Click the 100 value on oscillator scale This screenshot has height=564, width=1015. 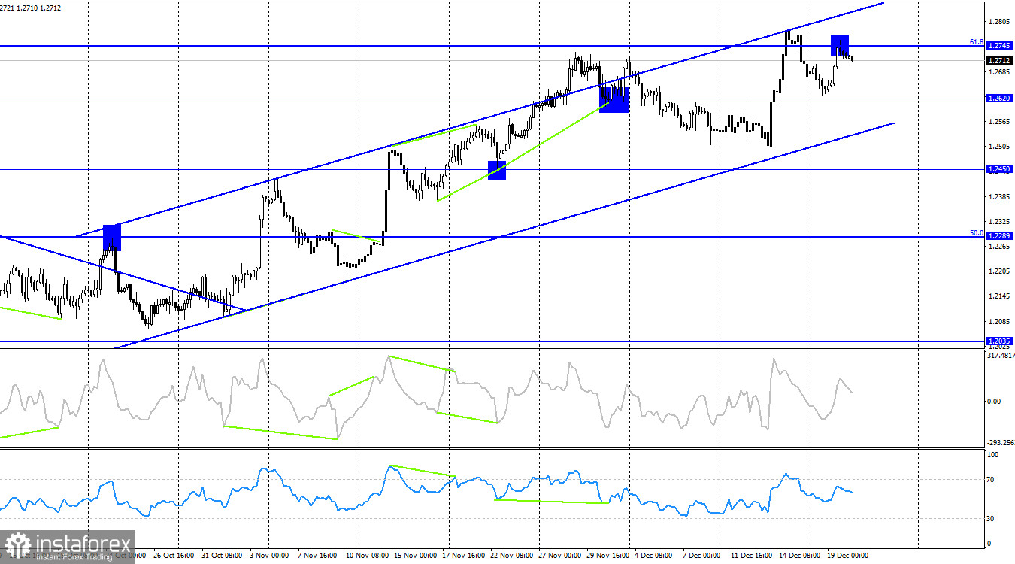pyautogui.click(x=993, y=455)
